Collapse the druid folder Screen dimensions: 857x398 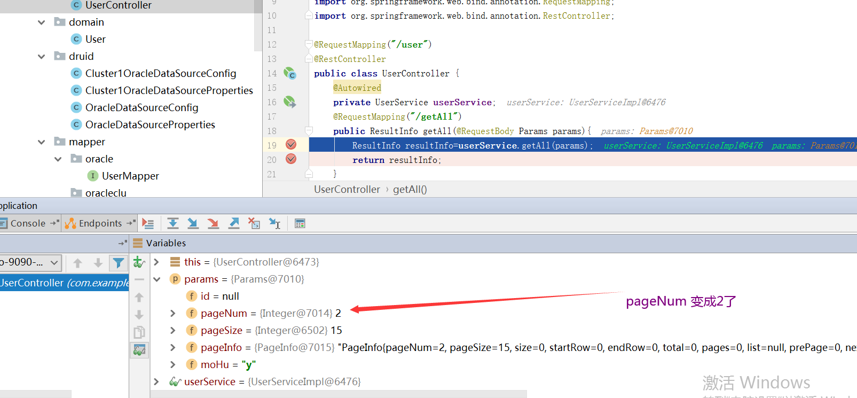pos(41,57)
